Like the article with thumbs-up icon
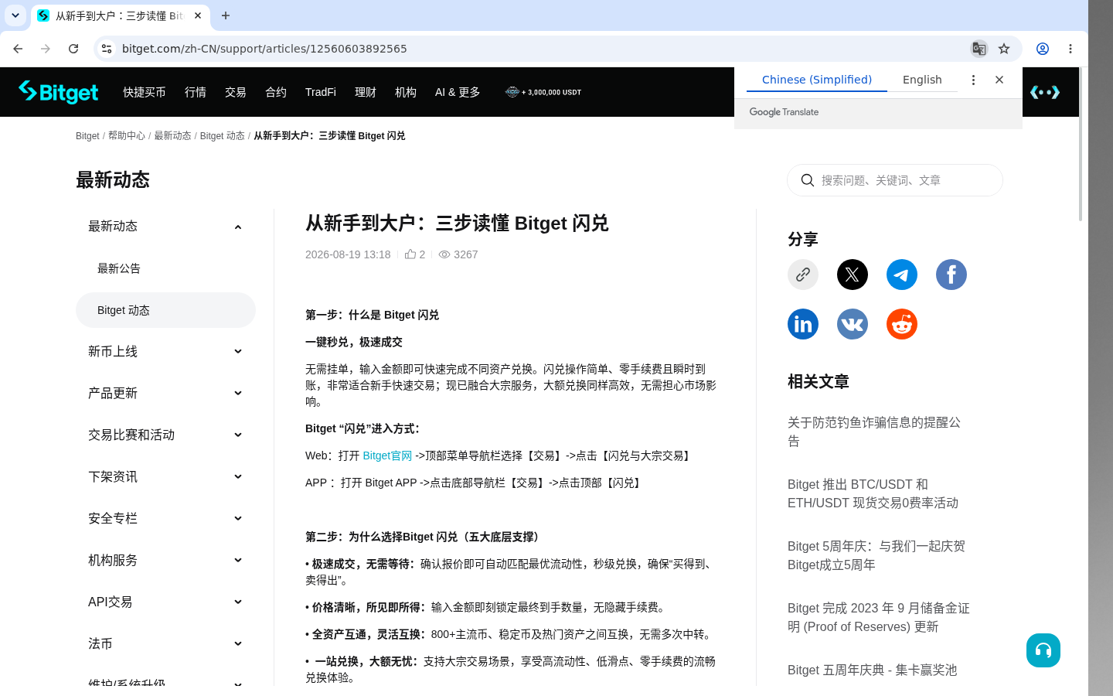This screenshot has height=696, width=1113. (410, 254)
